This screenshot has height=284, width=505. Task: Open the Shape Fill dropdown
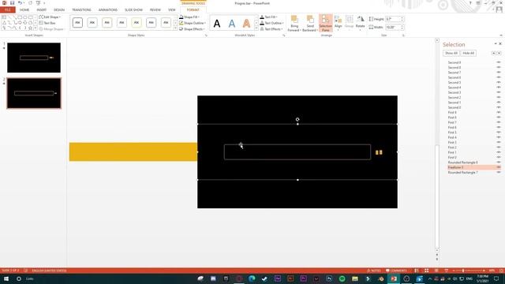click(x=189, y=17)
